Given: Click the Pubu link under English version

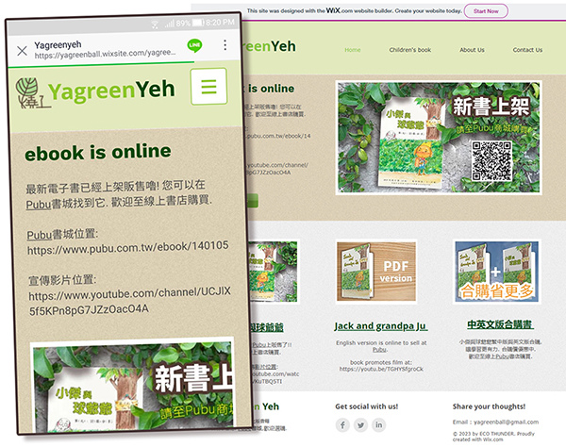Looking at the screenshot, I should pyautogui.click(x=379, y=350).
